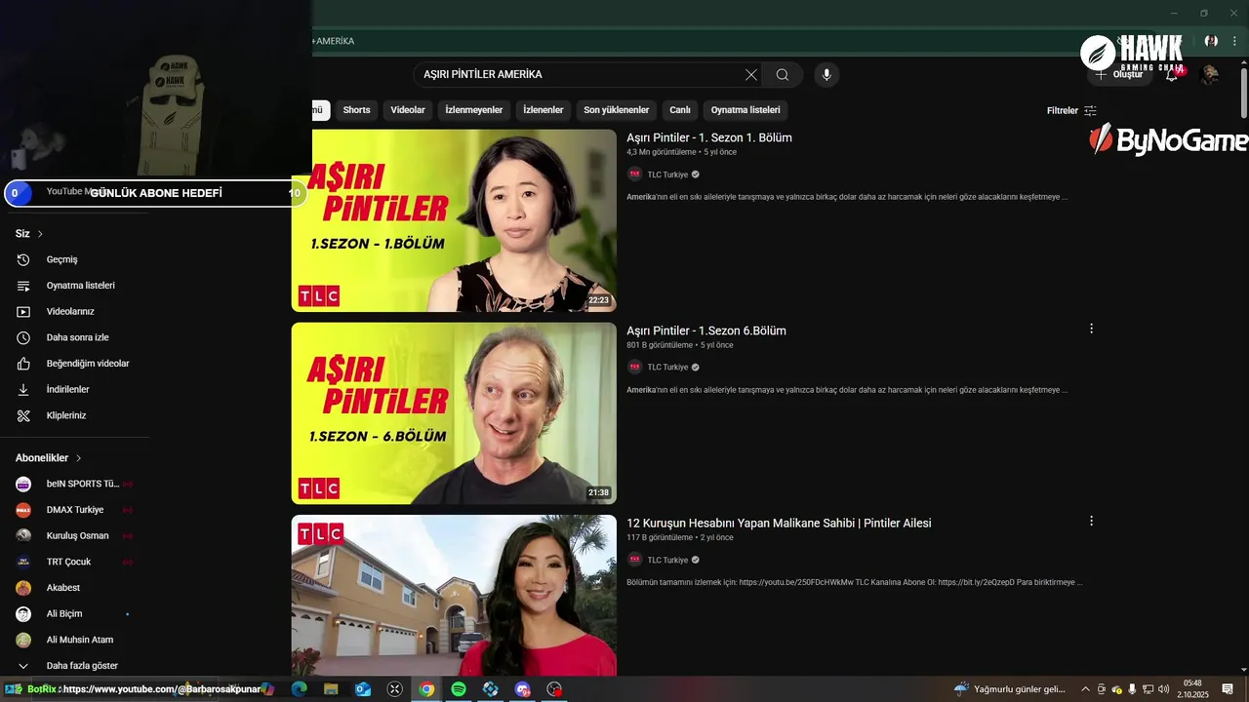
Task: Open the Windows notification center icon
Action: [x=1228, y=689]
